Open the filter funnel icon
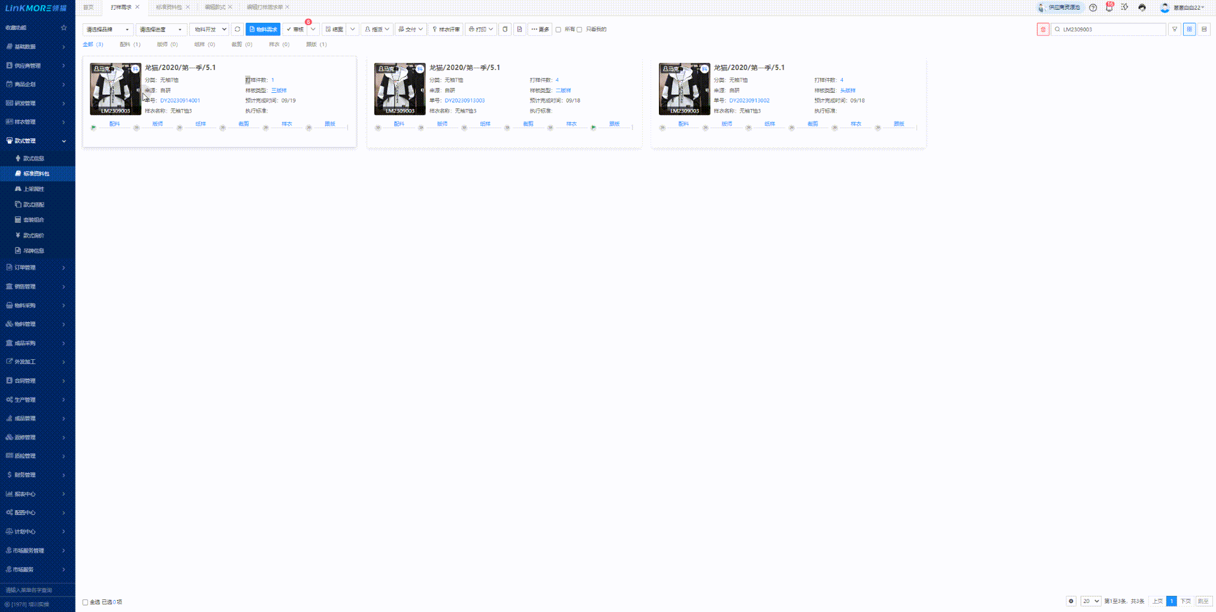The image size is (1216, 612). point(1174,29)
